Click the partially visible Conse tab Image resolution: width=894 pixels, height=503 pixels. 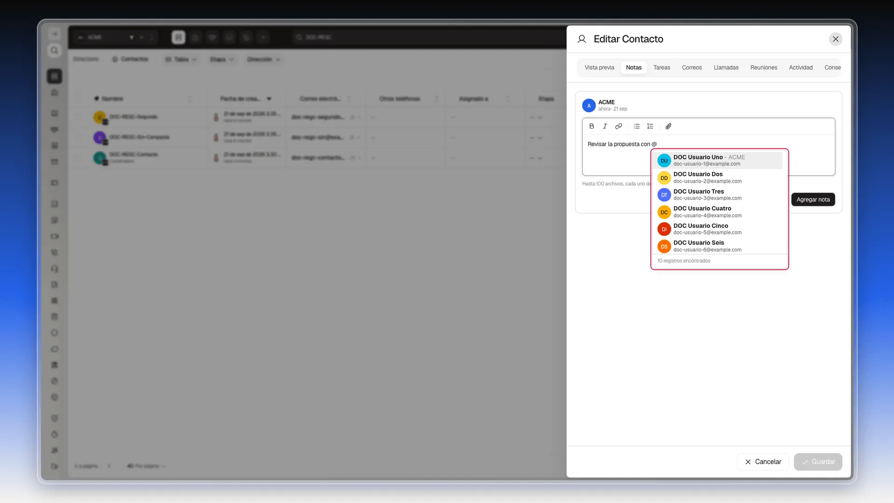pyautogui.click(x=832, y=68)
